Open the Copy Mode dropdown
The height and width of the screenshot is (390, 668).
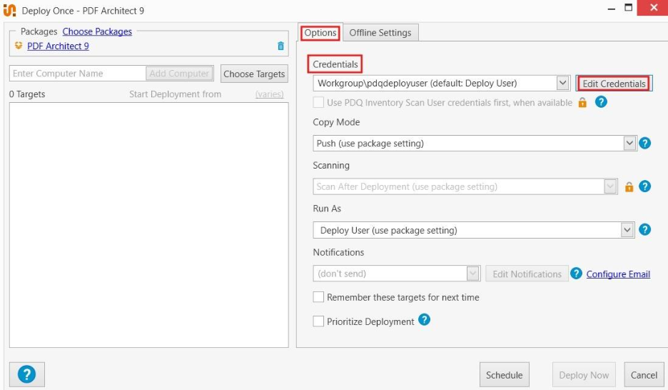click(629, 143)
